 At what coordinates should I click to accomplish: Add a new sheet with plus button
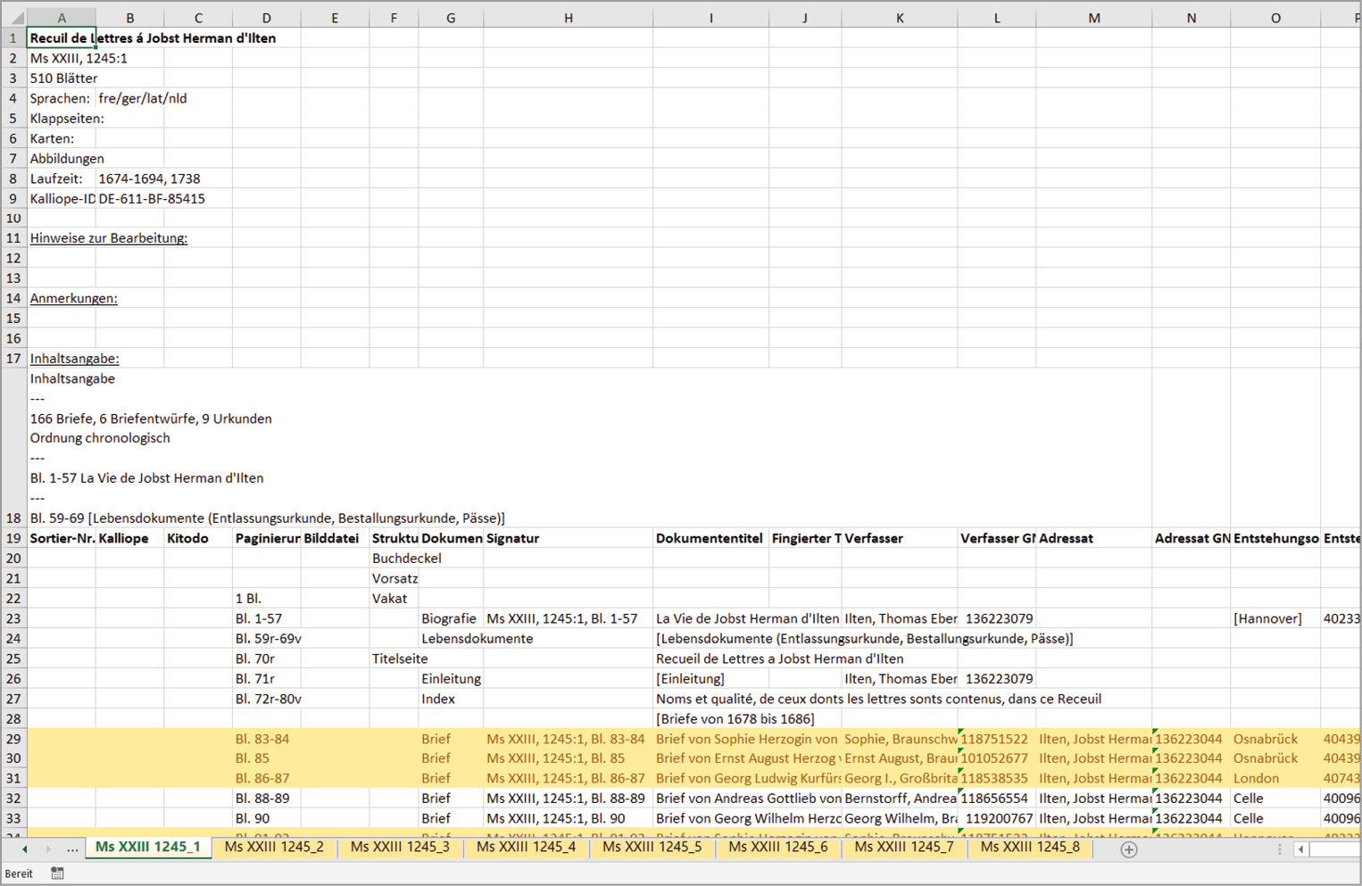(1129, 849)
